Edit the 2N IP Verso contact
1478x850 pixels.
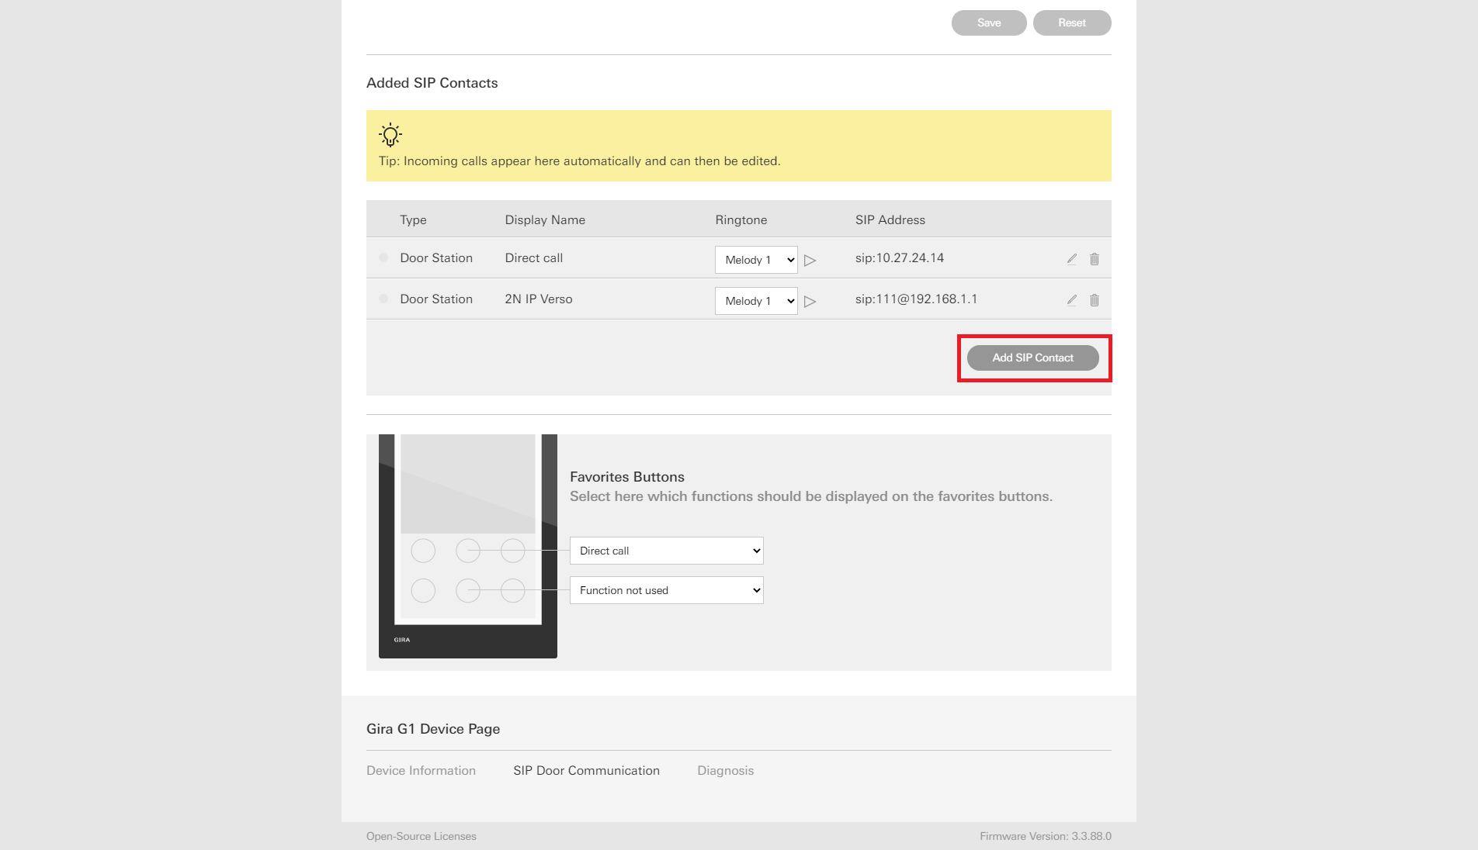click(1071, 300)
